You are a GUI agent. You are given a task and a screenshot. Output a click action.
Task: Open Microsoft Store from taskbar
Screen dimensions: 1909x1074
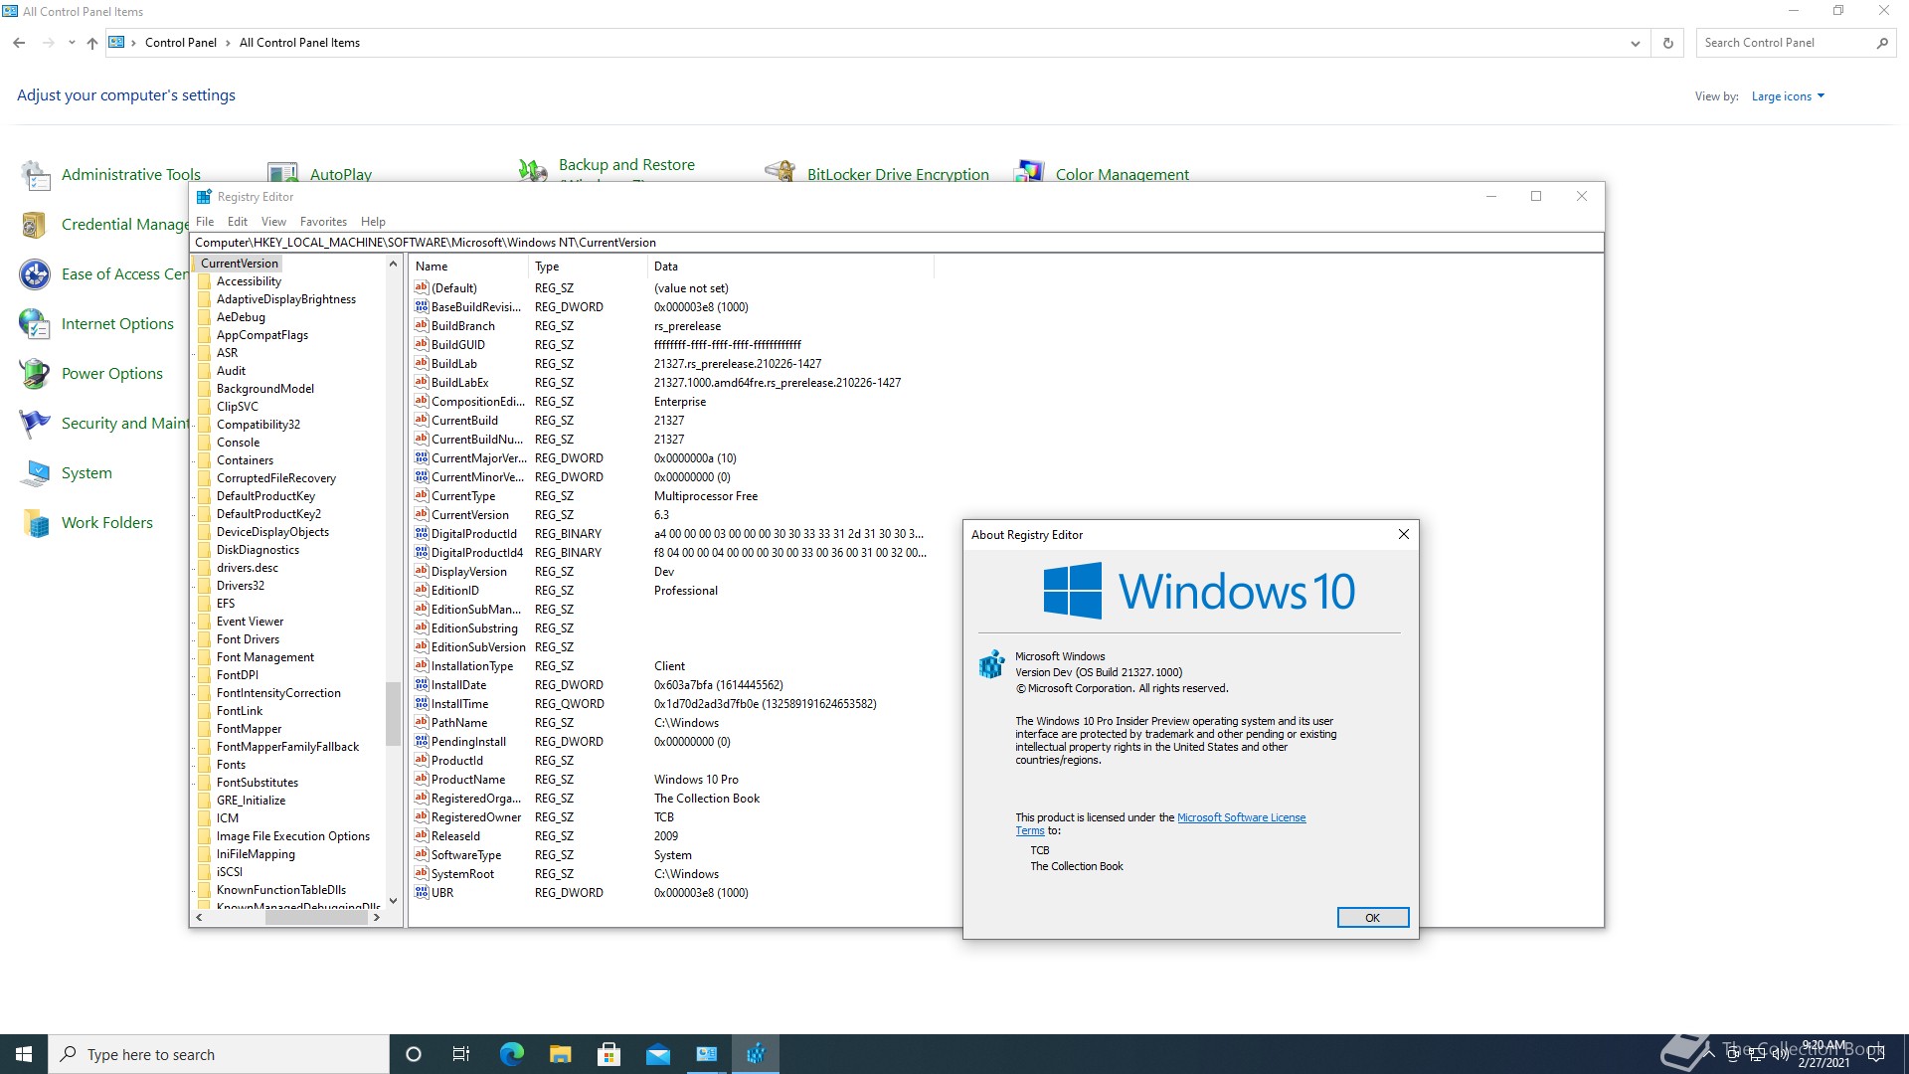point(608,1054)
